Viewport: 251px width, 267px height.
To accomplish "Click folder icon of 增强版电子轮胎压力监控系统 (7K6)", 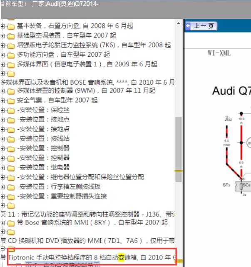I will click(11, 45).
